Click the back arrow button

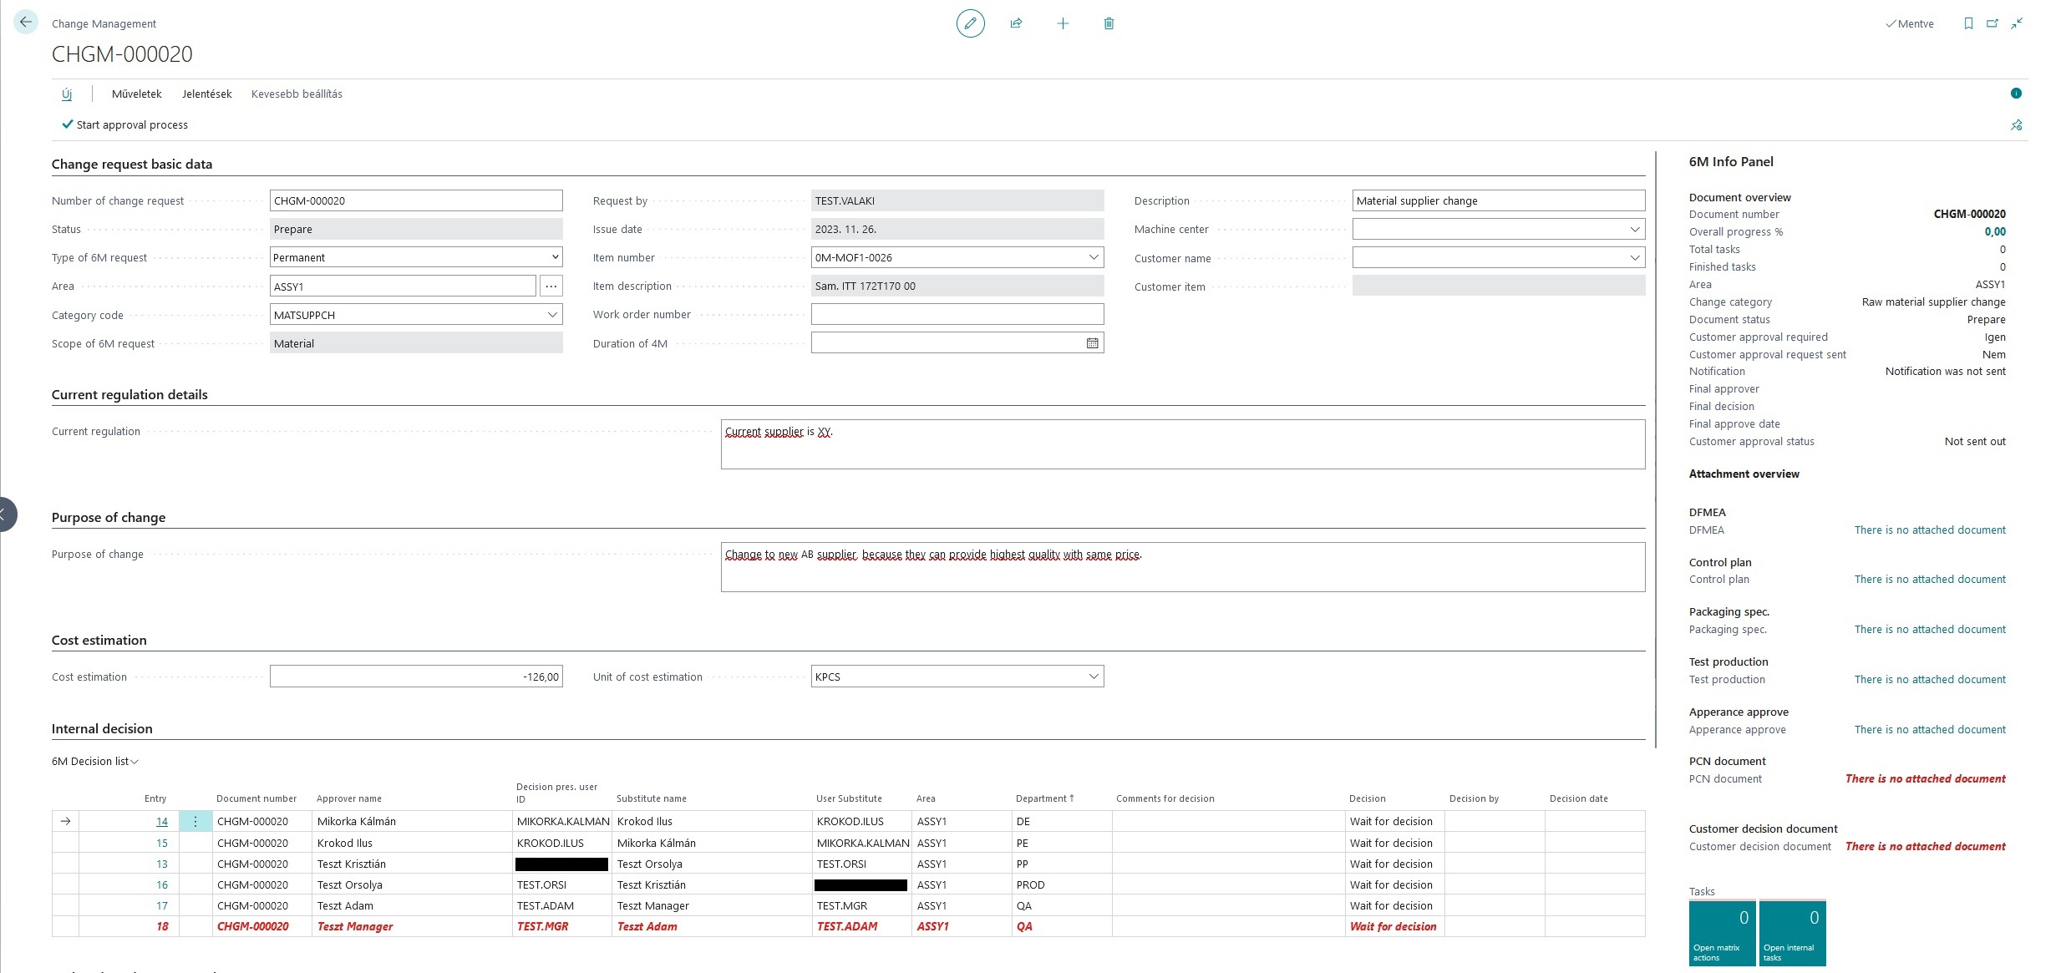click(x=26, y=23)
